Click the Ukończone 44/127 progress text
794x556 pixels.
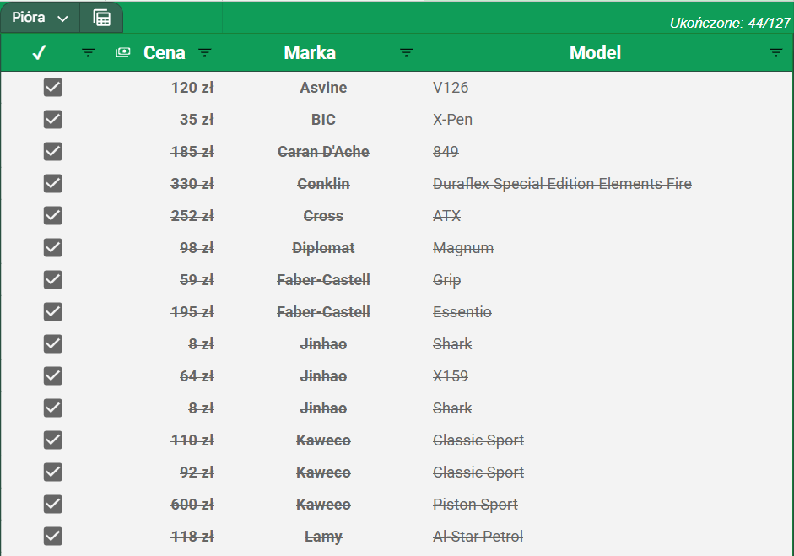pos(729,23)
